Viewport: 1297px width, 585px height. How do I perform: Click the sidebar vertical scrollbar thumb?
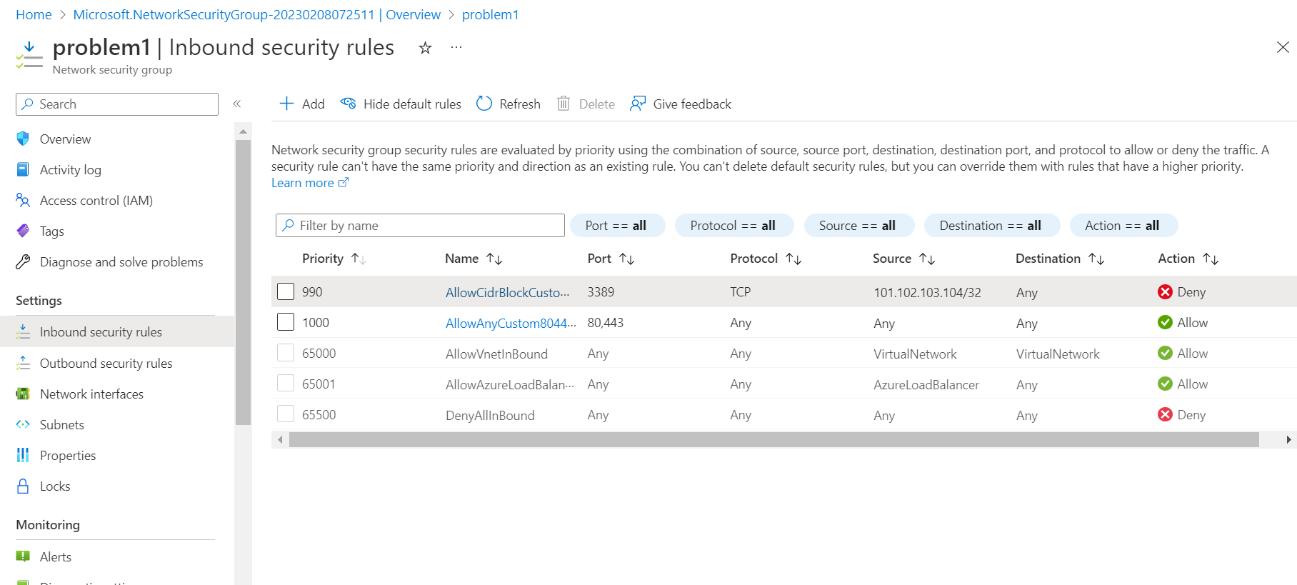click(243, 282)
